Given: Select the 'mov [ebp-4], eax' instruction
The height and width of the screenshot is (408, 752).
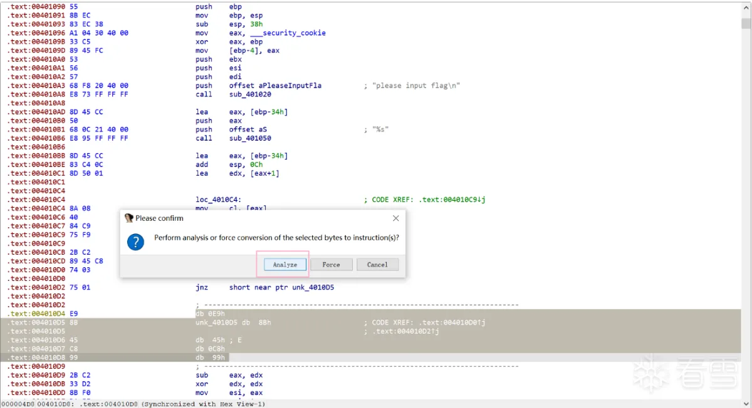Looking at the screenshot, I should tap(238, 50).
